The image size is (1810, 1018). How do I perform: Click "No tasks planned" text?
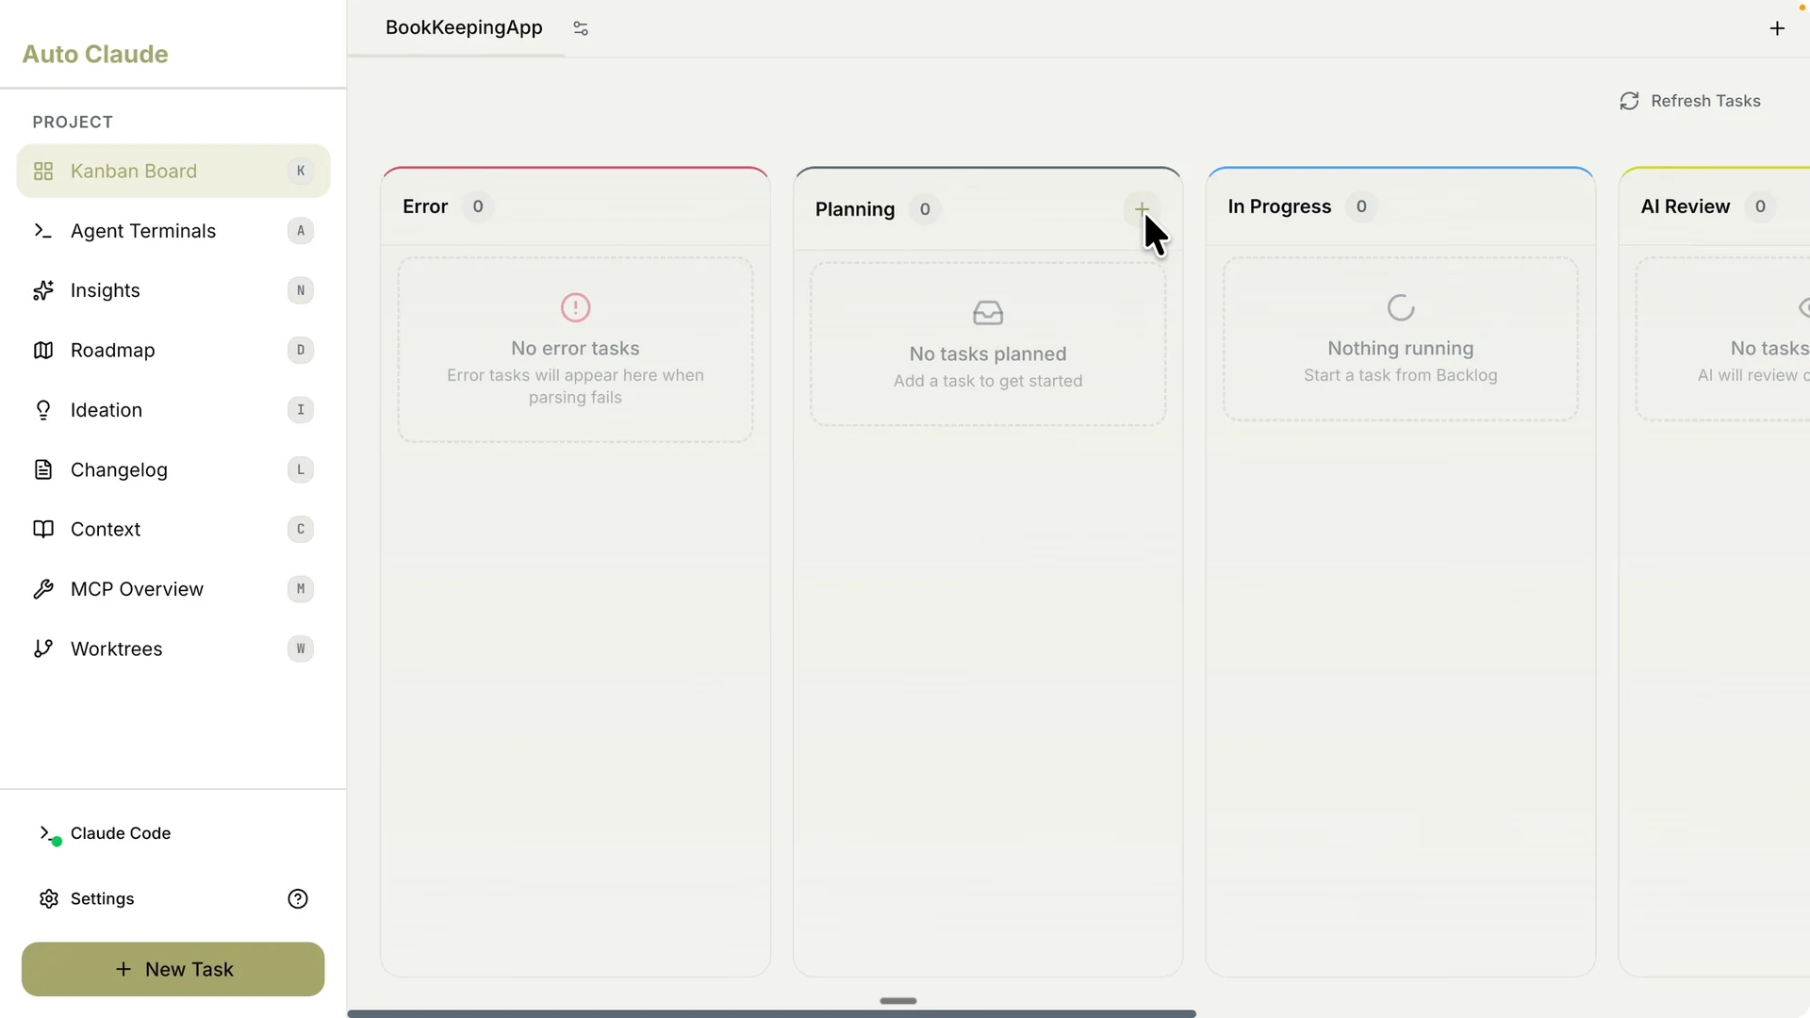point(988,354)
